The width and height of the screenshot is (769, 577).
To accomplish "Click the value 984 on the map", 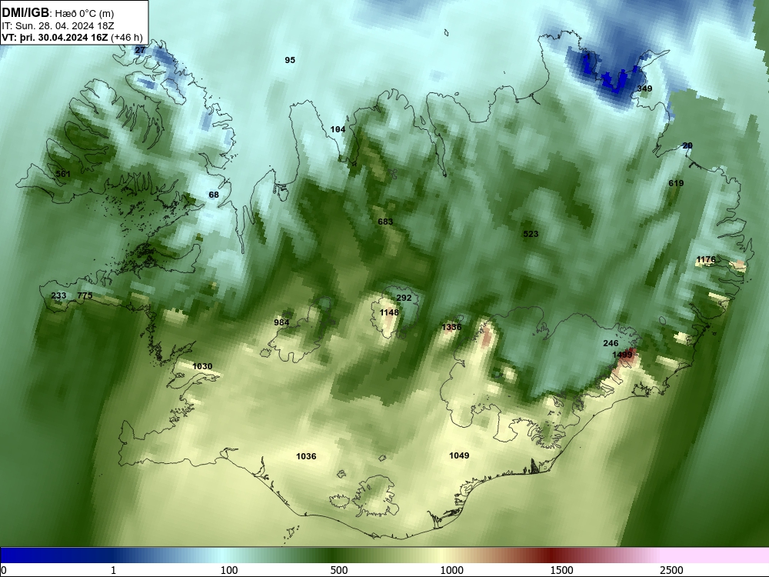I will (x=281, y=322).
